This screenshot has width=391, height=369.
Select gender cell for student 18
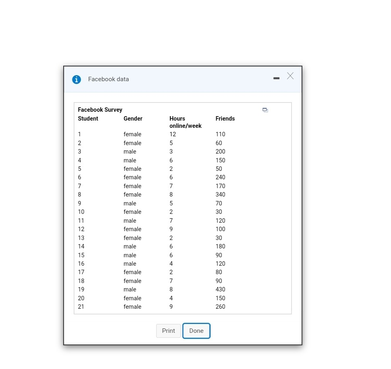(x=132, y=281)
